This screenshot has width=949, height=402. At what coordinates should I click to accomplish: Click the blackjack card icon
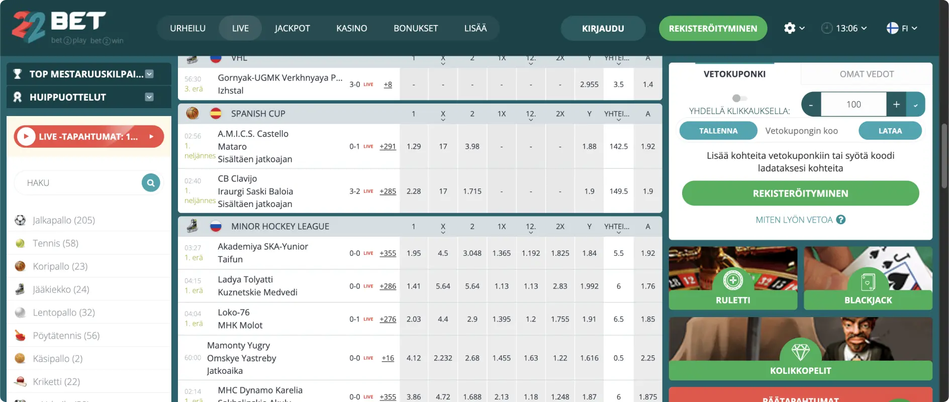click(x=868, y=282)
